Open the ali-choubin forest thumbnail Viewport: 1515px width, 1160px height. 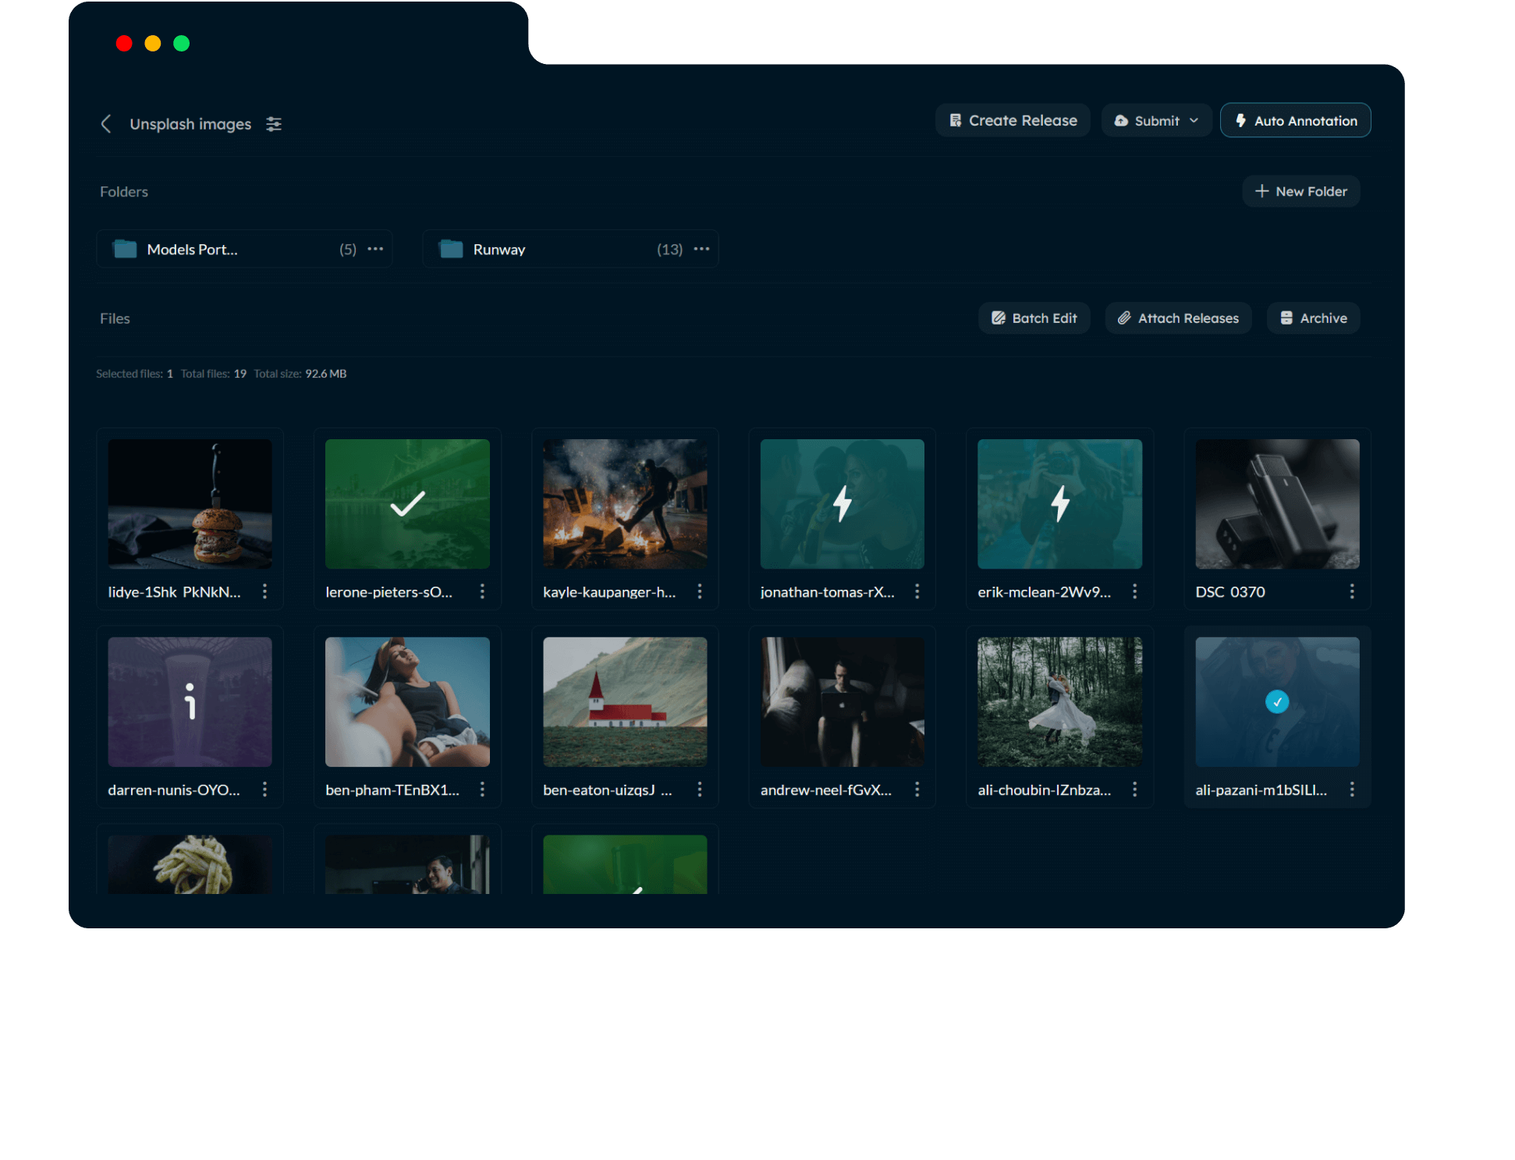coord(1059,702)
